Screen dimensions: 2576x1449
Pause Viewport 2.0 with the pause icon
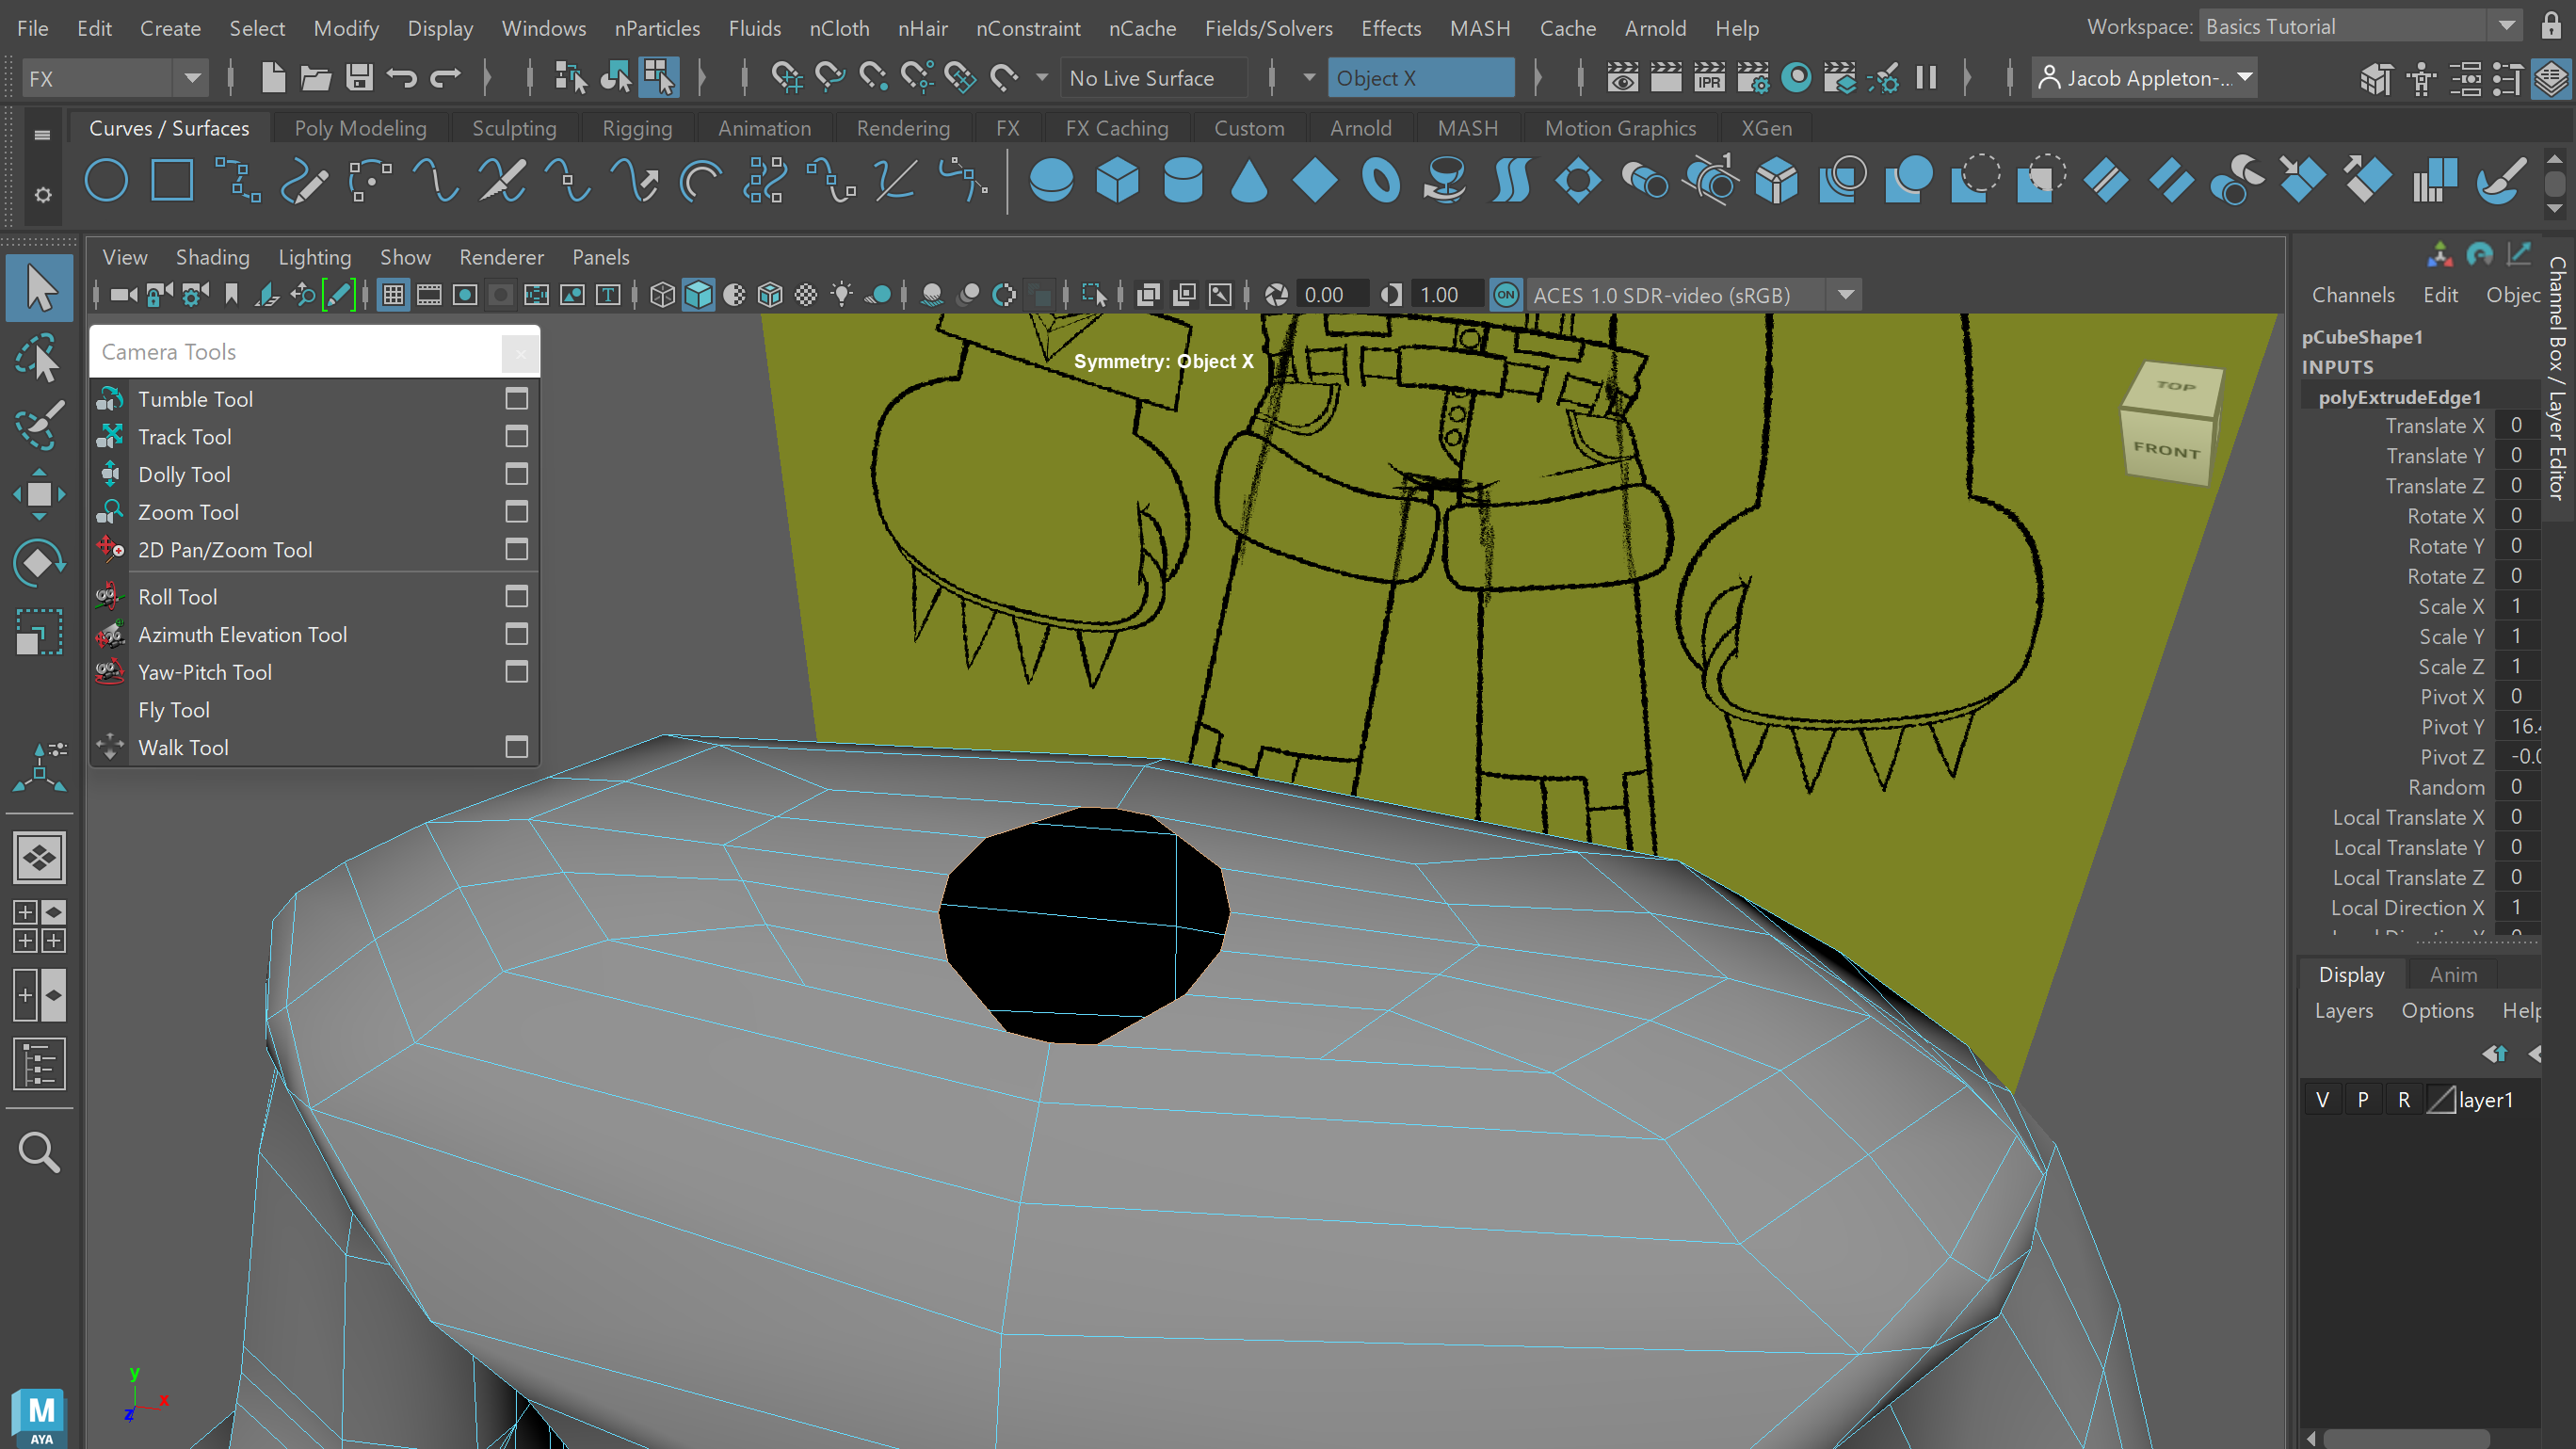click(x=1926, y=77)
